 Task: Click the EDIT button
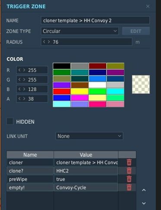click(x=136, y=31)
